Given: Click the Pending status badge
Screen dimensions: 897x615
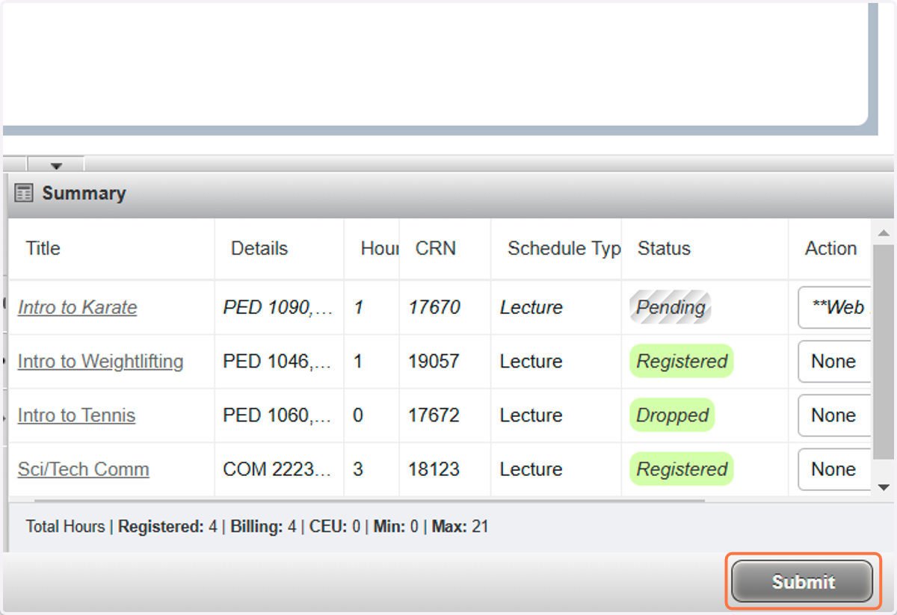Looking at the screenshot, I should coord(671,307).
